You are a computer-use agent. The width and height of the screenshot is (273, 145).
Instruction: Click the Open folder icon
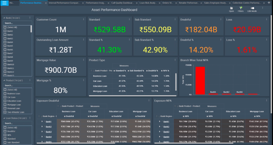[231, 8]
